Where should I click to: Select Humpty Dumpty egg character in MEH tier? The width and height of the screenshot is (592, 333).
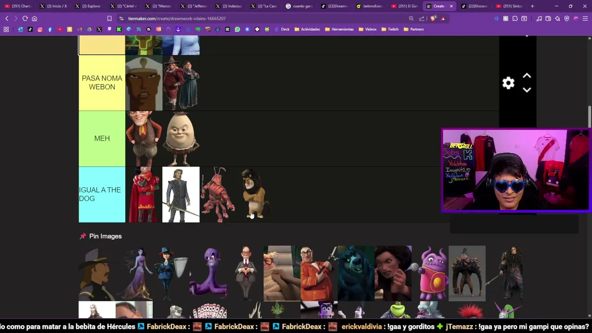coord(181,139)
